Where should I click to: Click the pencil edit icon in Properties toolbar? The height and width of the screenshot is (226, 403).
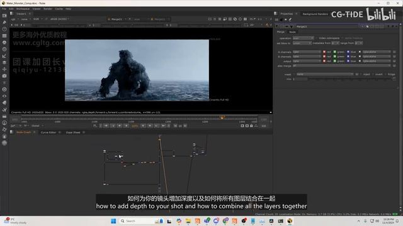(290, 19)
